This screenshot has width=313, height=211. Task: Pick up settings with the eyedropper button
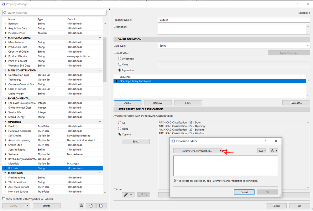pos(128,195)
